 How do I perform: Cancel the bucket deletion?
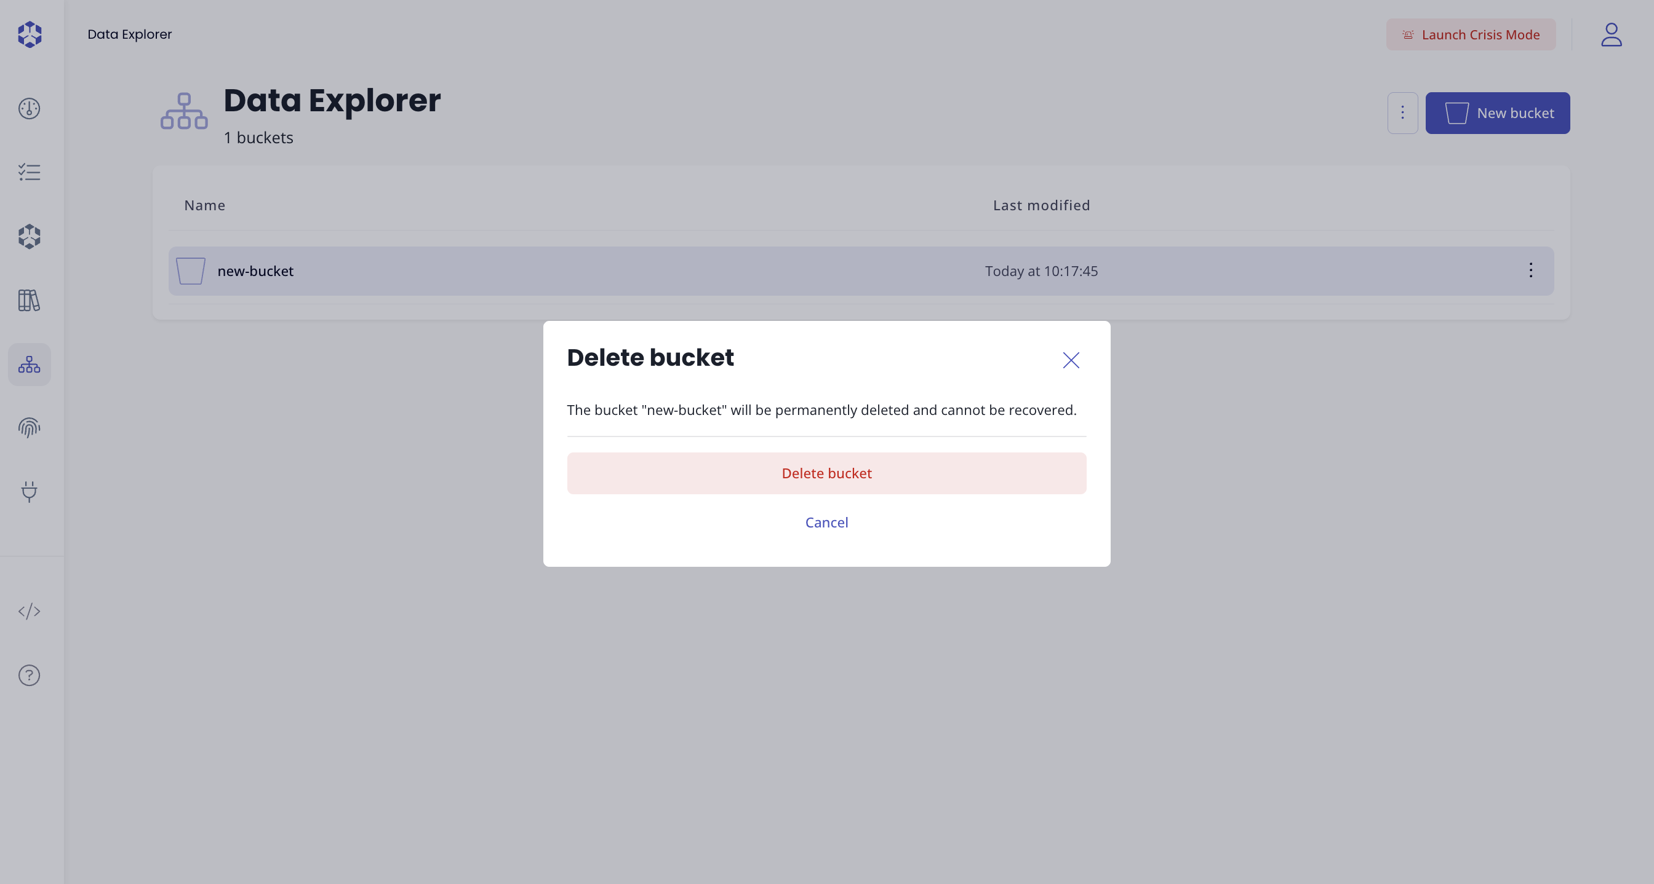(826, 522)
